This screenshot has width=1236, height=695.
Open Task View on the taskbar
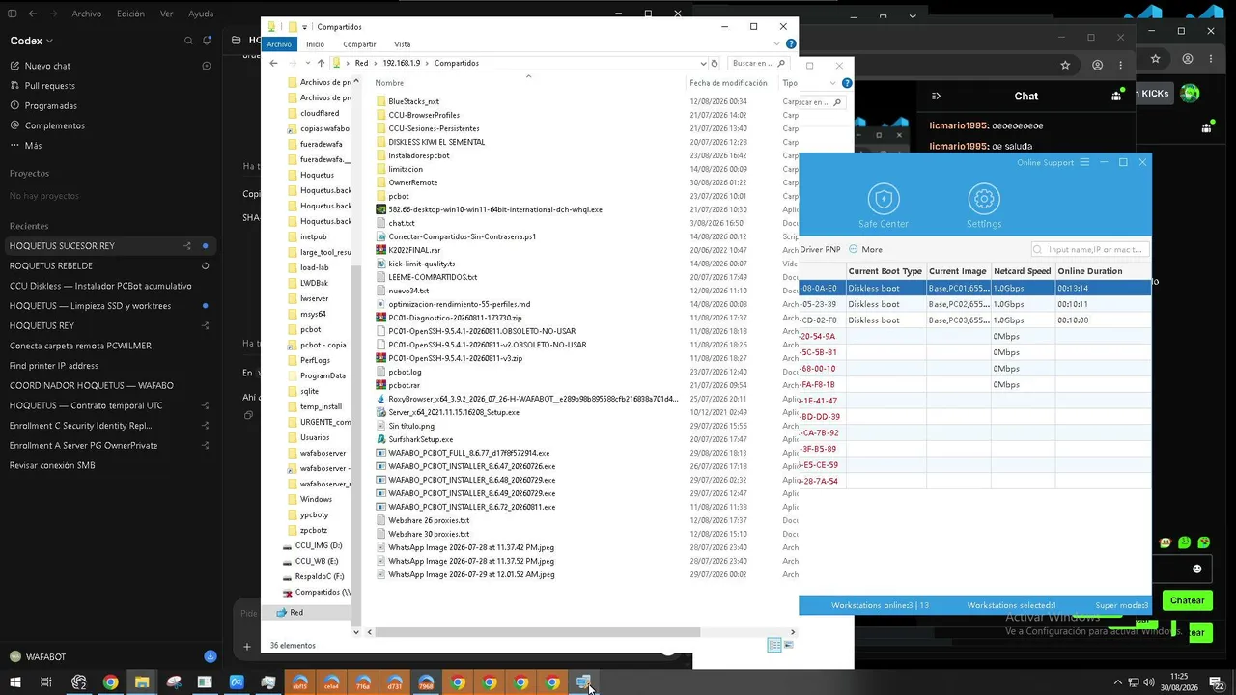pyautogui.click(x=46, y=682)
